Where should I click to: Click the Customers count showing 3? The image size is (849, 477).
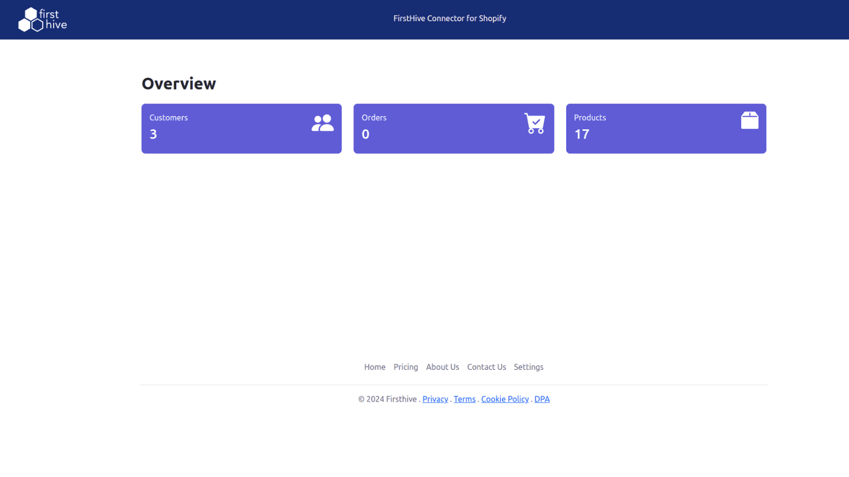click(x=153, y=134)
